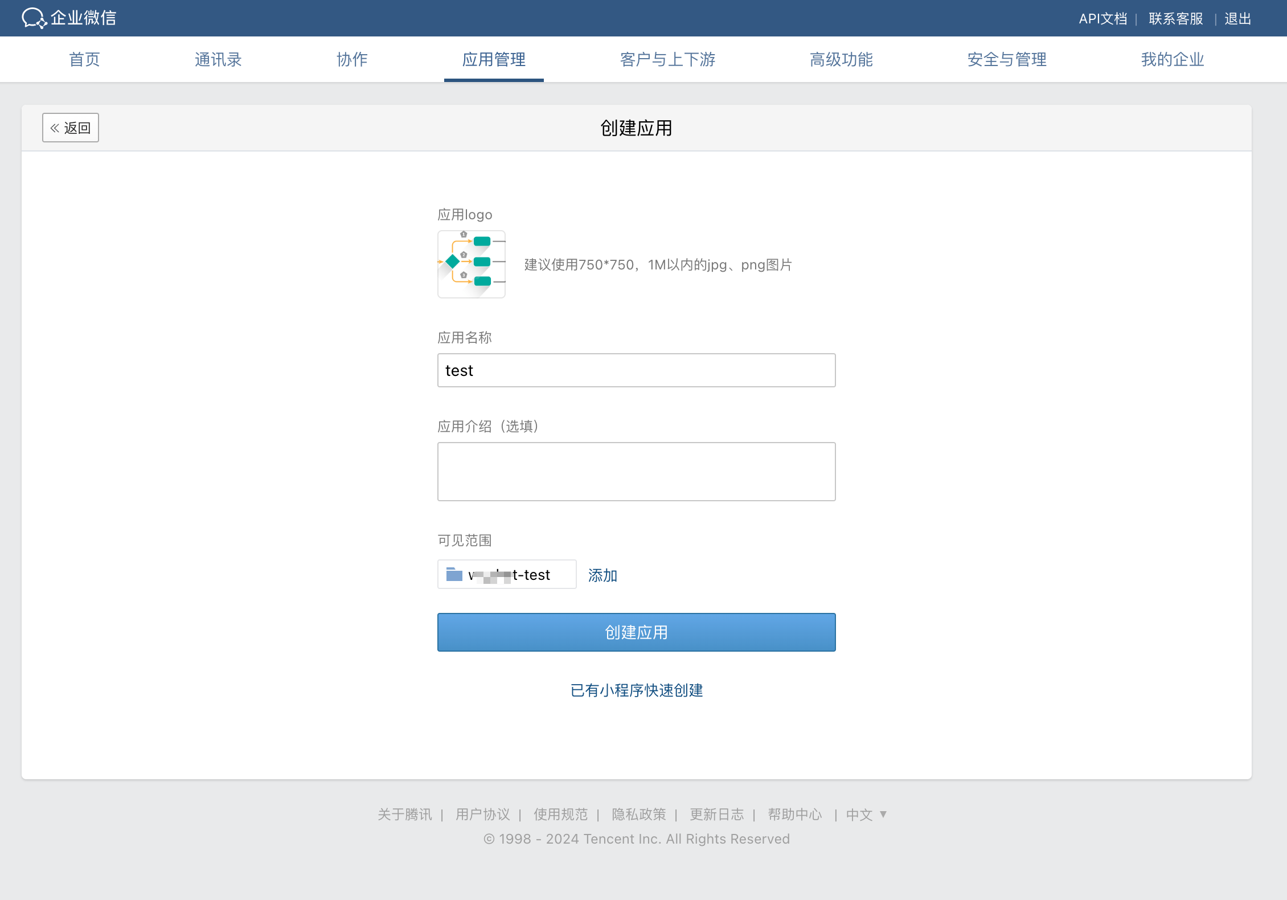The height and width of the screenshot is (900, 1287).
Task: Open the 客户与上下游 tab
Action: click(667, 59)
